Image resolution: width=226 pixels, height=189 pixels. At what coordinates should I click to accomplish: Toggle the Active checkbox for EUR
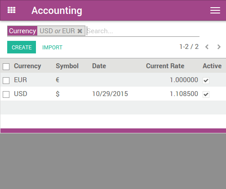206,80
